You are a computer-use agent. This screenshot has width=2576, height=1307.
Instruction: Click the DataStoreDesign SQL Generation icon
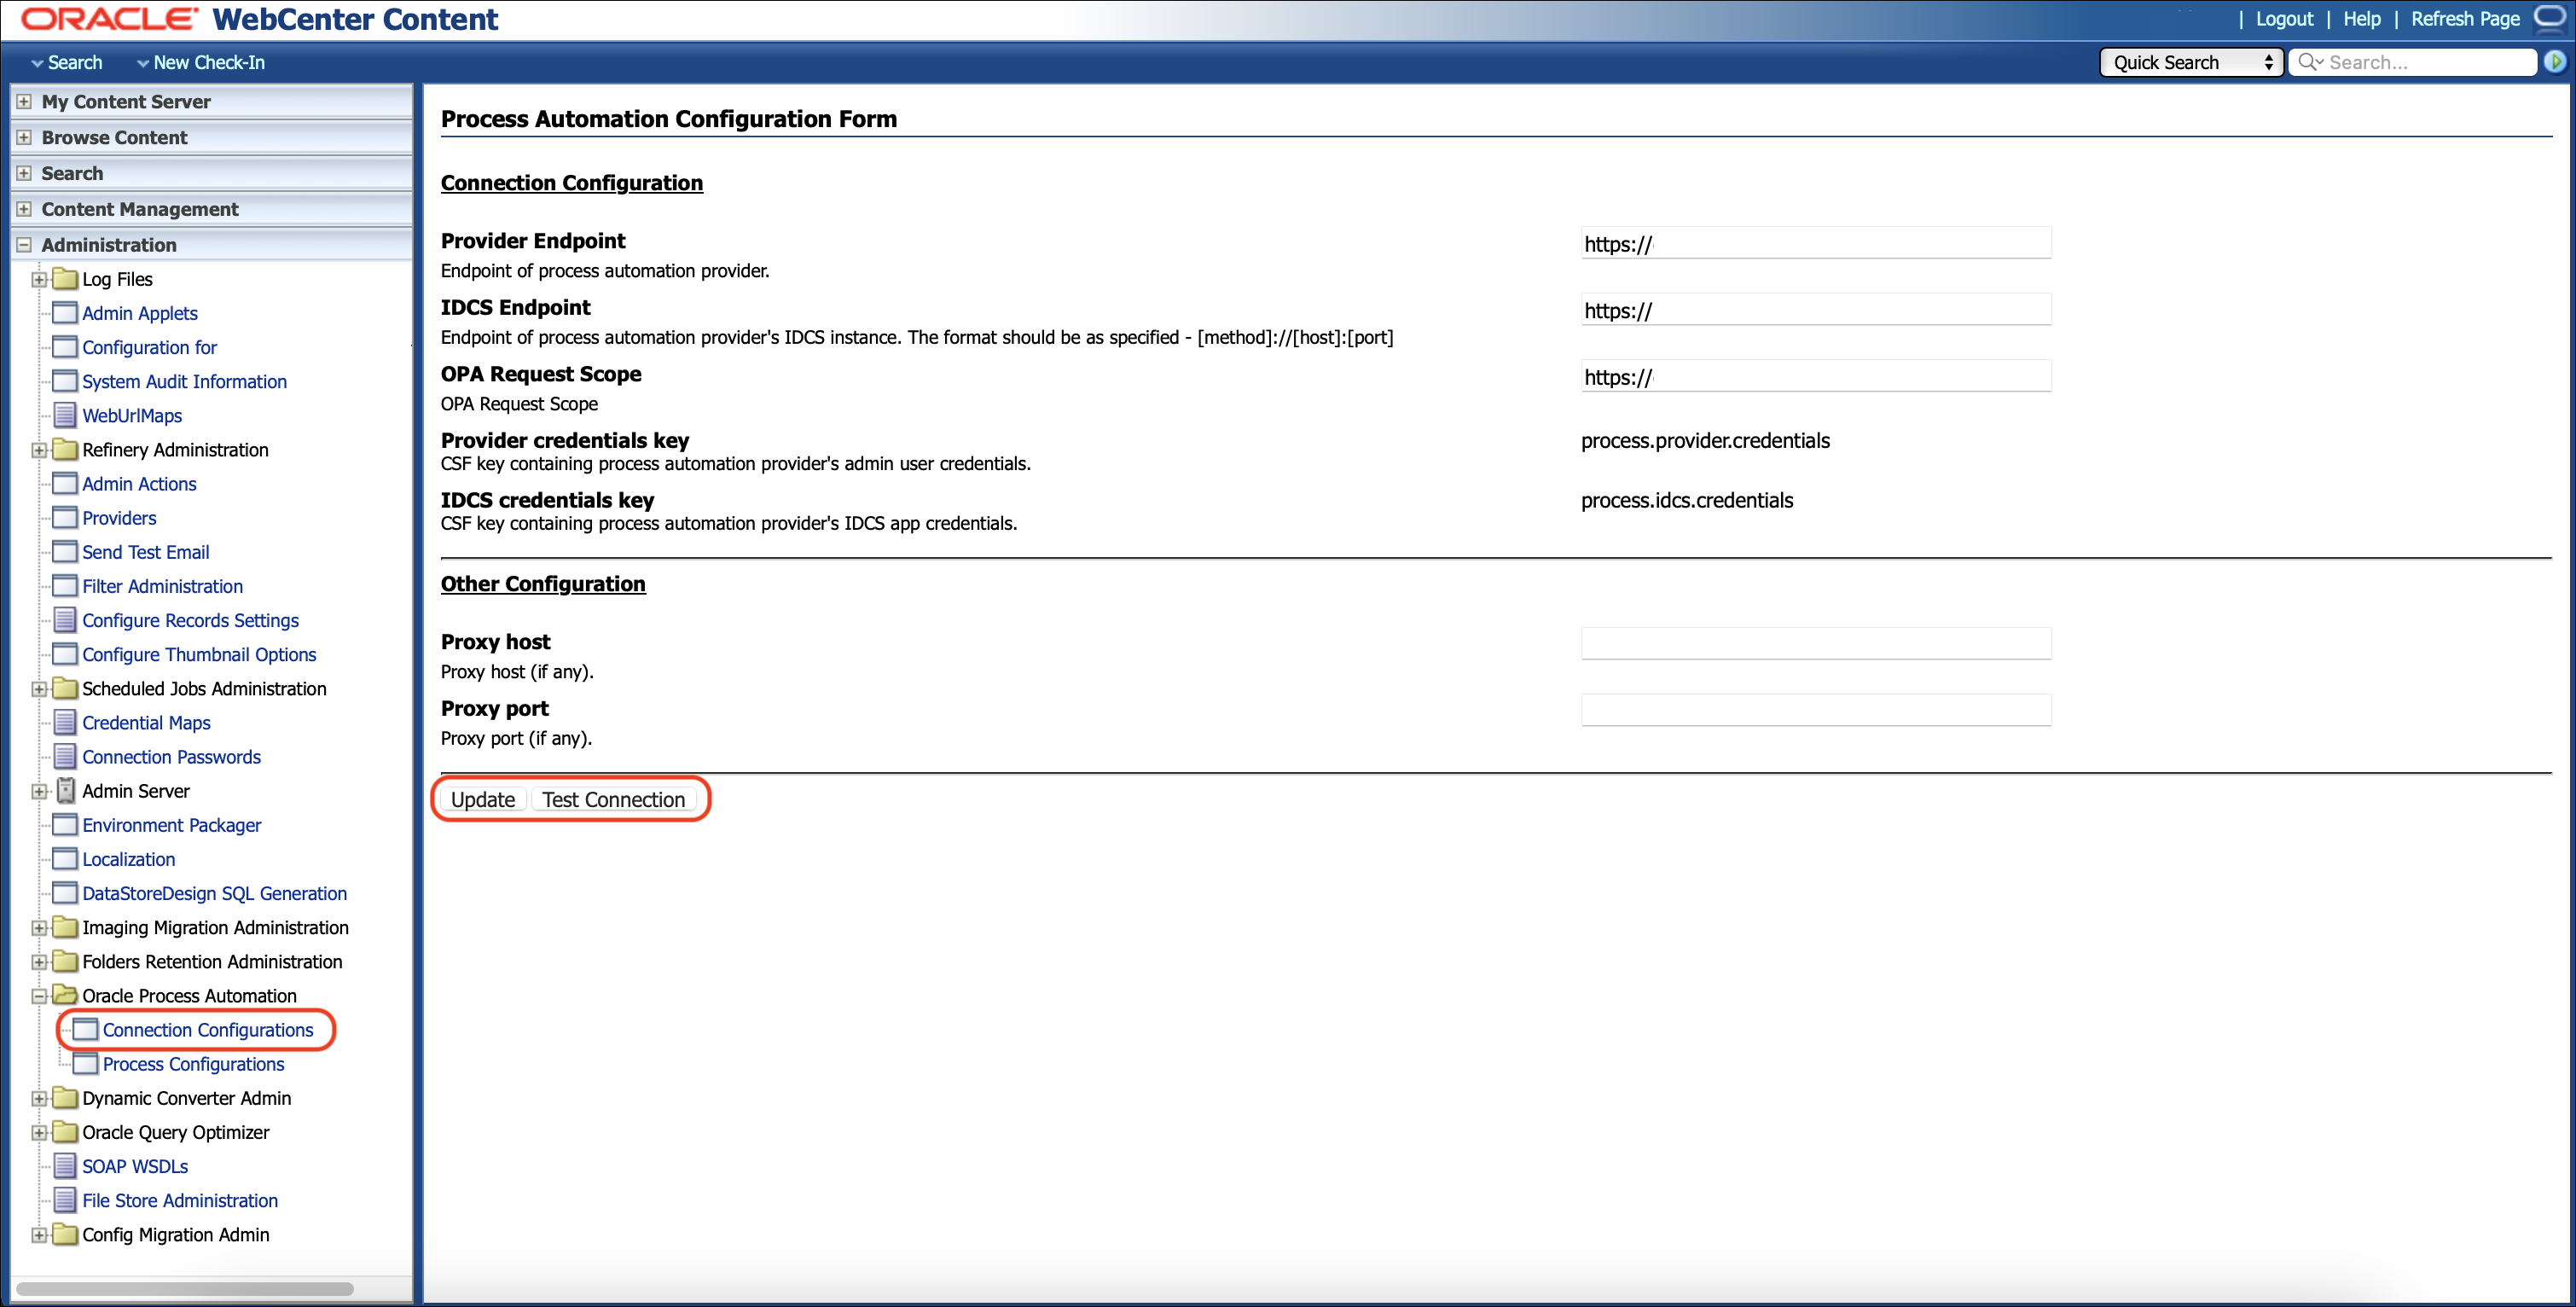coord(64,893)
